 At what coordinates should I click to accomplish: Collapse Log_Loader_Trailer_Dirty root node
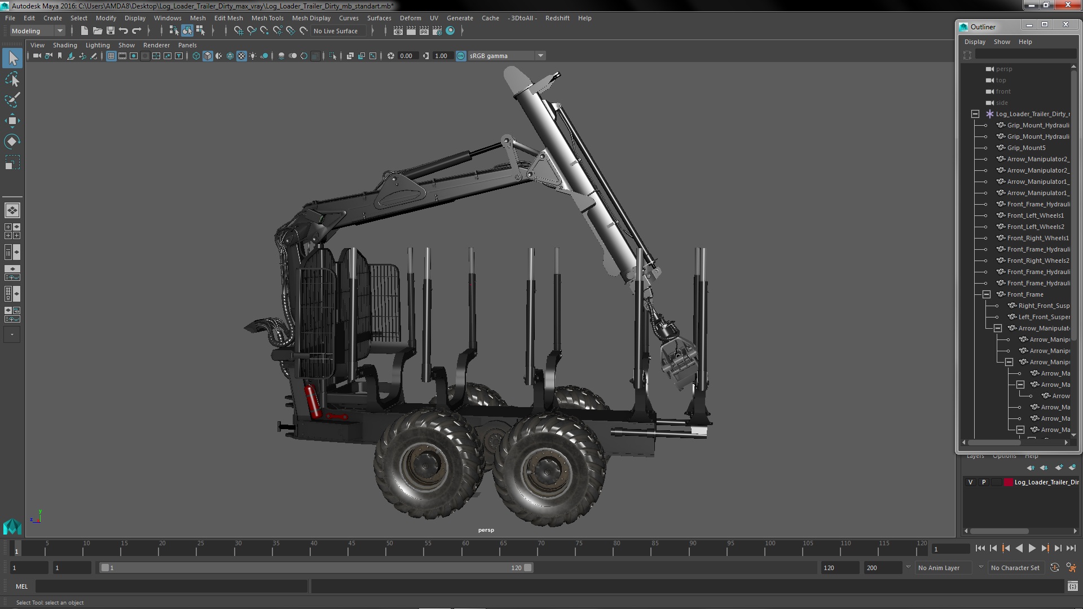[975, 114]
